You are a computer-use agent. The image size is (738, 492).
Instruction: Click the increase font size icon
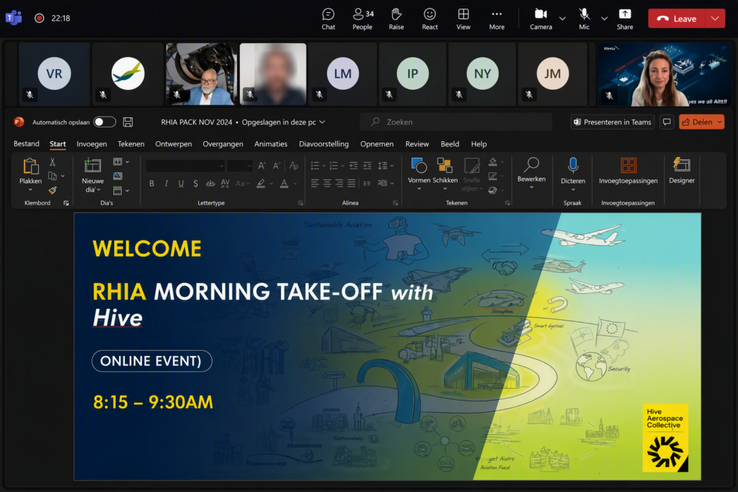pyautogui.click(x=262, y=166)
